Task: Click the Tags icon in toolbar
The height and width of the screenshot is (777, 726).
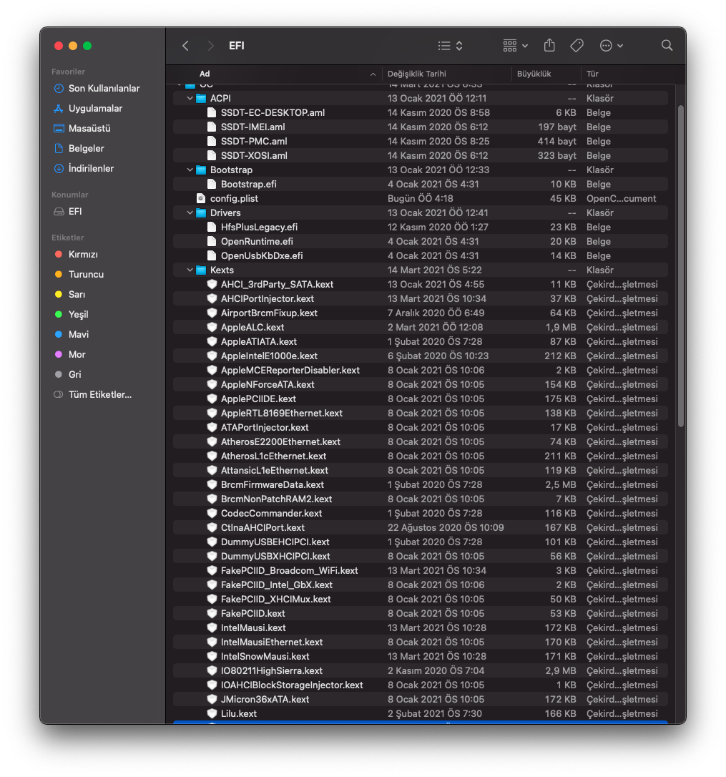Action: pyautogui.click(x=577, y=46)
